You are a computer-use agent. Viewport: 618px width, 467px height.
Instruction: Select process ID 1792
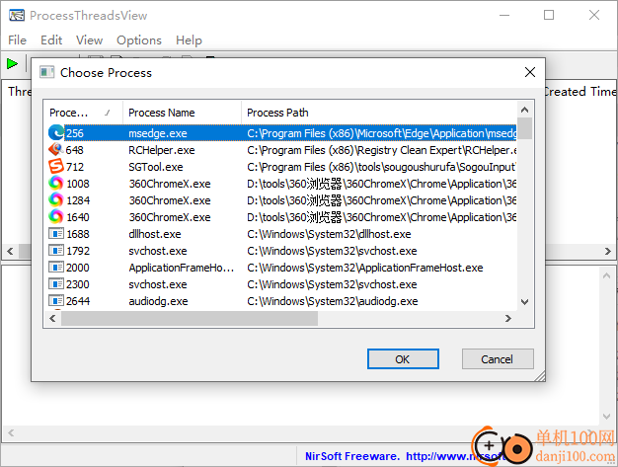pyautogui.click(x=78, y=251)
